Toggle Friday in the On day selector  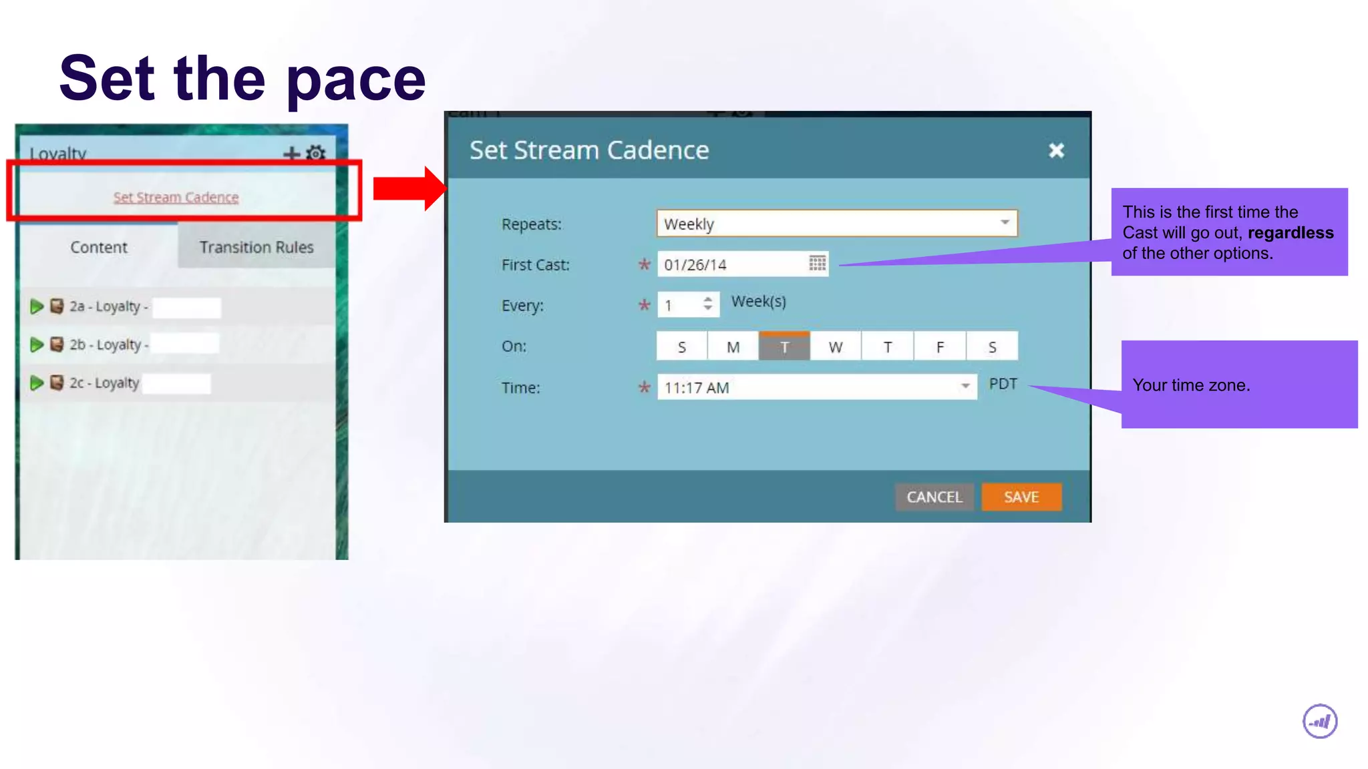[x=940, y=346]
